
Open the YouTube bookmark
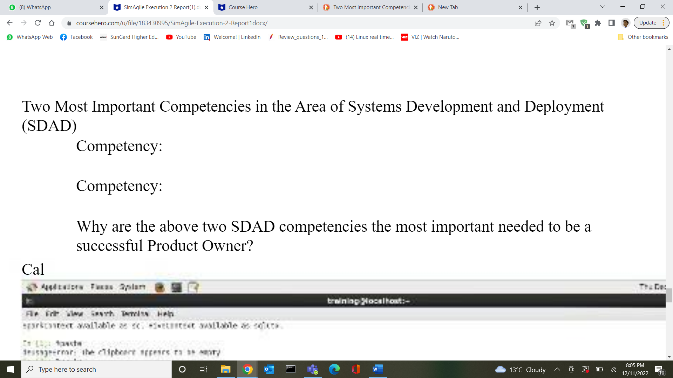(x=181, y=37)
